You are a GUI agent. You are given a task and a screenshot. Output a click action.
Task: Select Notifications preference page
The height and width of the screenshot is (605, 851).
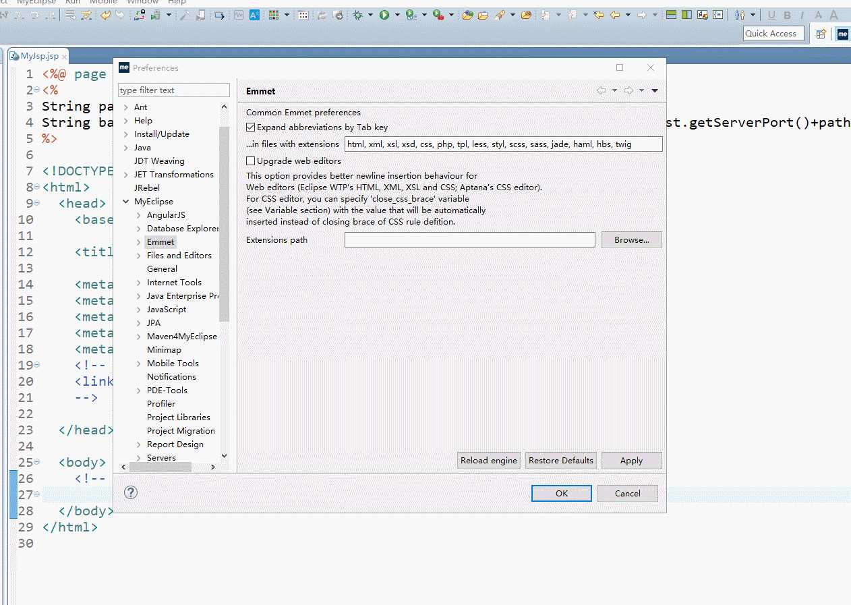(171, 377)
